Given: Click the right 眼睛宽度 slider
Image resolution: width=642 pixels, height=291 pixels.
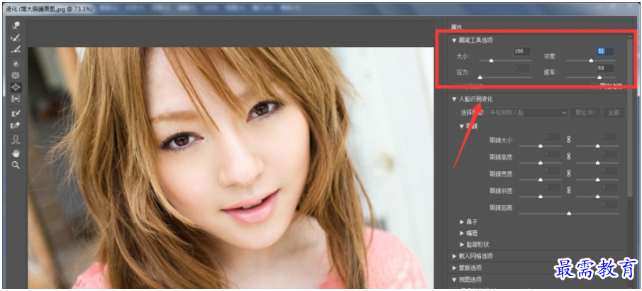Looking at the screenshot, I should tap(597, 180).
